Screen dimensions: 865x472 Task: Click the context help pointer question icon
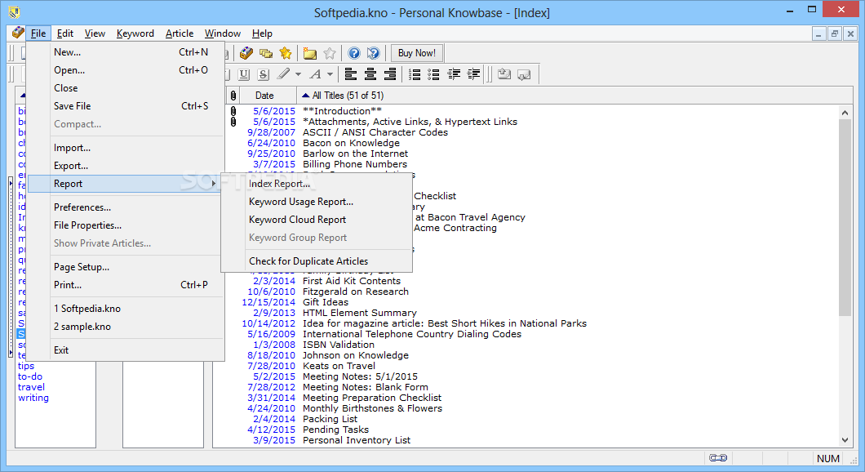click(x=374, y=53)
